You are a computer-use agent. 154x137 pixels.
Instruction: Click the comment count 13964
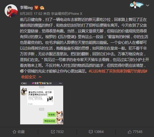(x=99, y=132)
